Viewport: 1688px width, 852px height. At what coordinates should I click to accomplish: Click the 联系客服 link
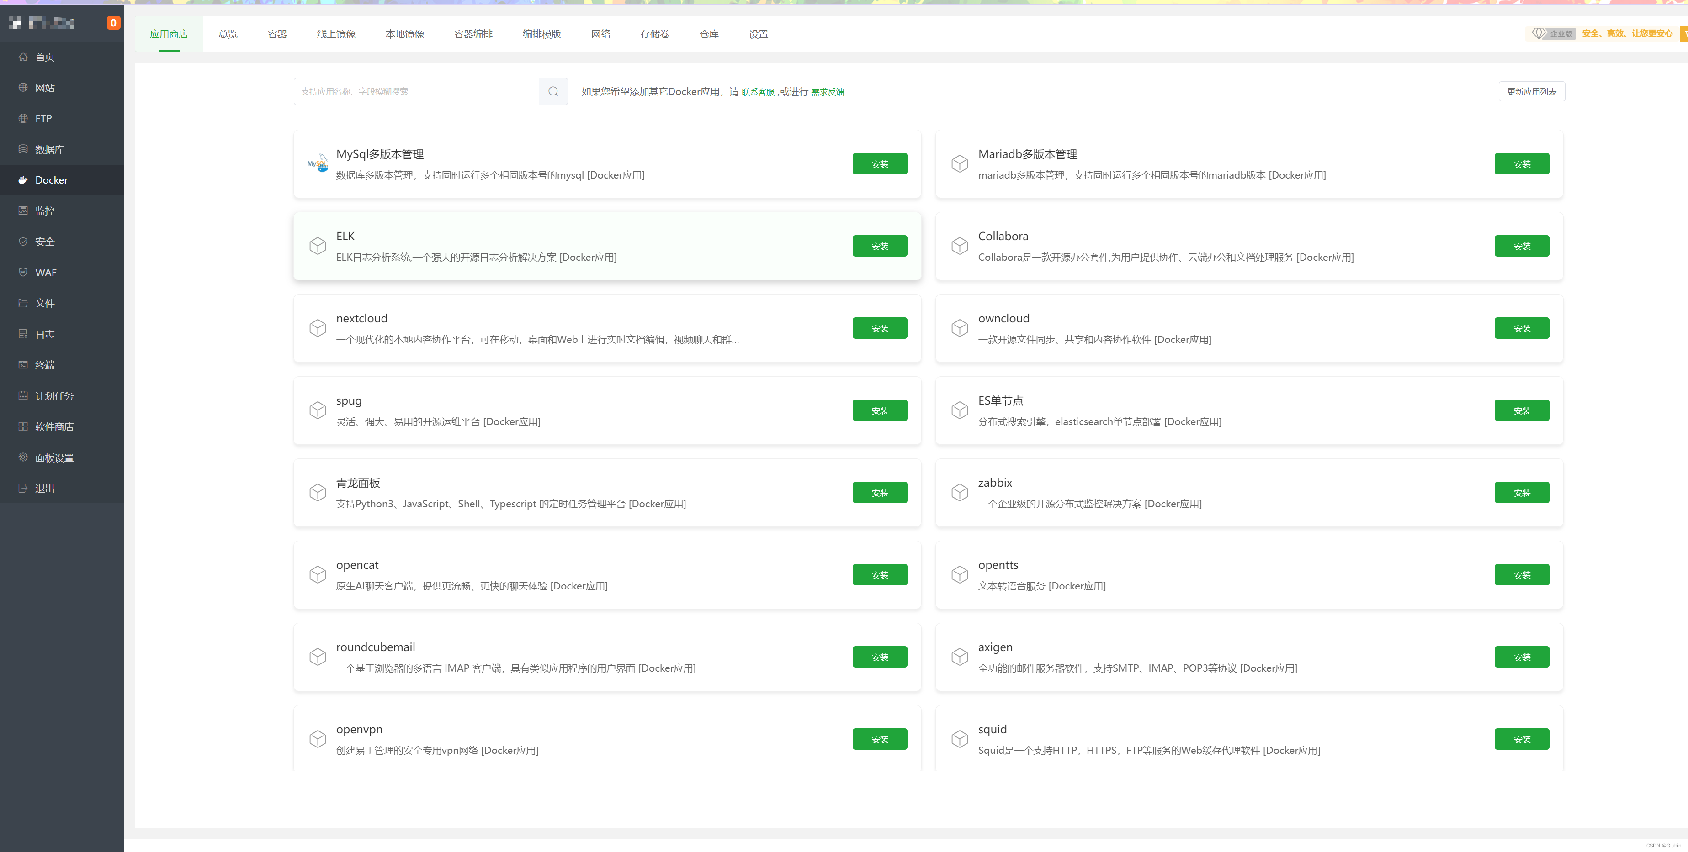pyautogui.click(x=758, y=92)
